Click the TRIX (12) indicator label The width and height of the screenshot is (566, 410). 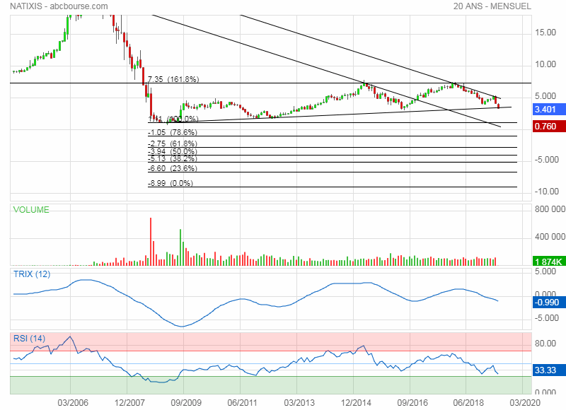click(x=32, y=274)
